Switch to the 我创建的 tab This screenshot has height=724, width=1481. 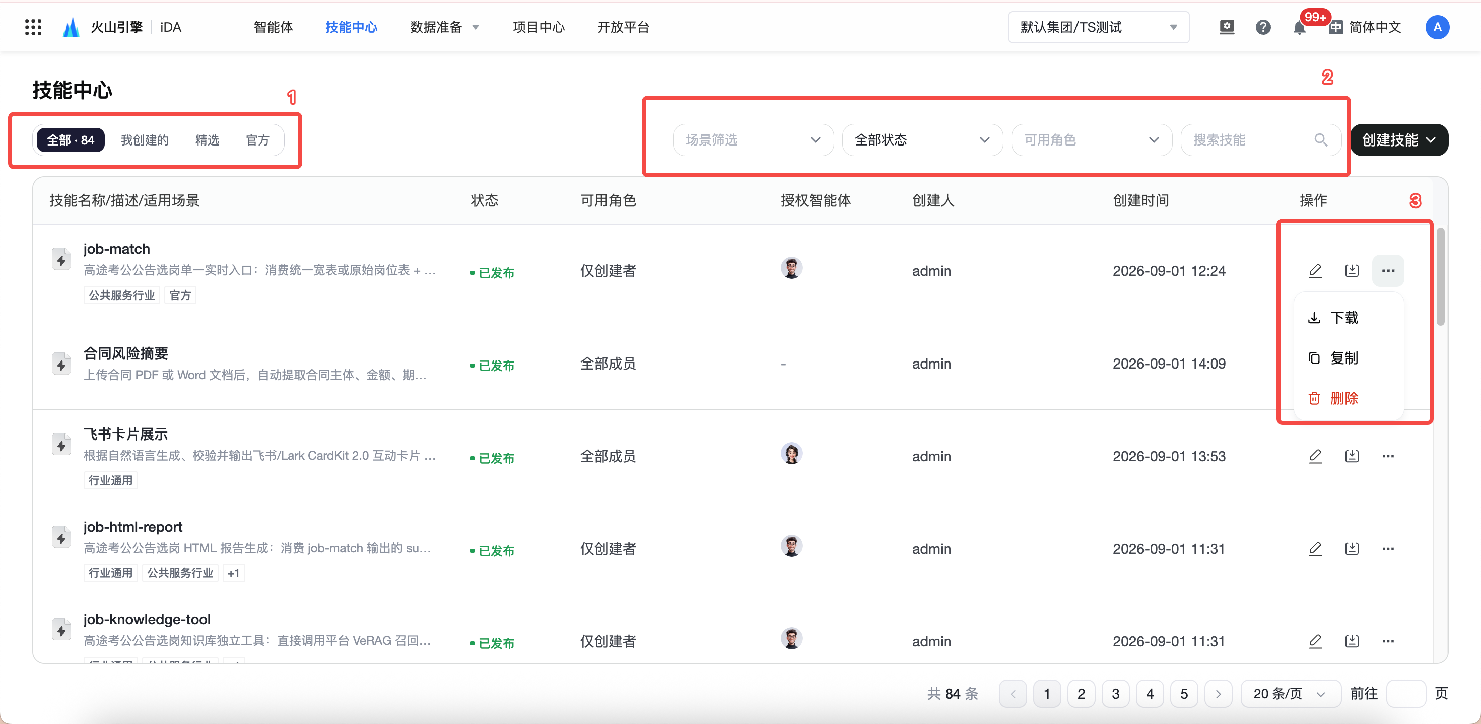click(x=144, y=139)
